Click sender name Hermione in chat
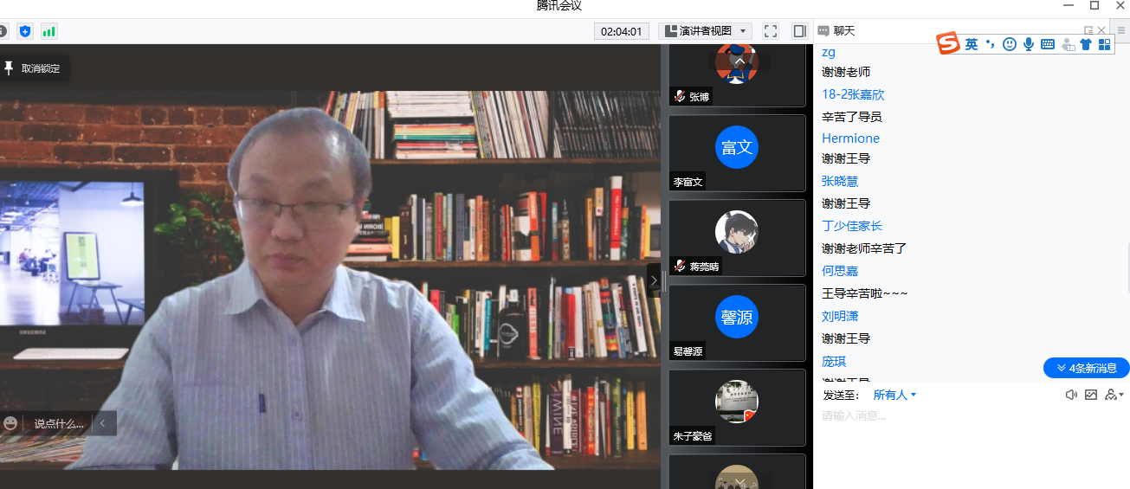 tap(850, 138)
